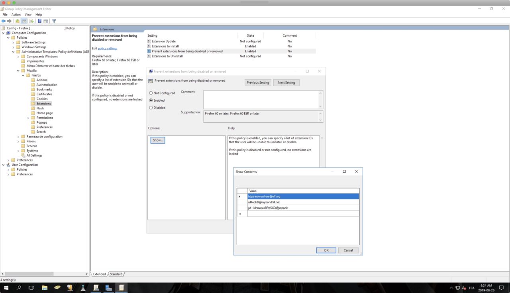The image size is (510, 293).
Task: Switch to the Extended tab
Action: (x=99, y=274)
